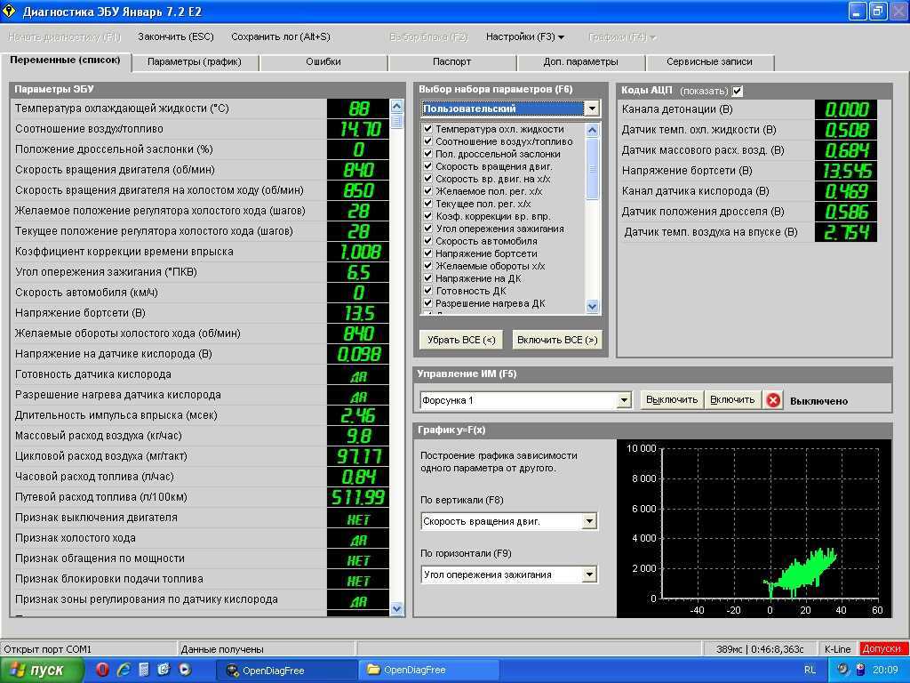Click the green data plot in the y=F(x) graph

click(802, 572)
